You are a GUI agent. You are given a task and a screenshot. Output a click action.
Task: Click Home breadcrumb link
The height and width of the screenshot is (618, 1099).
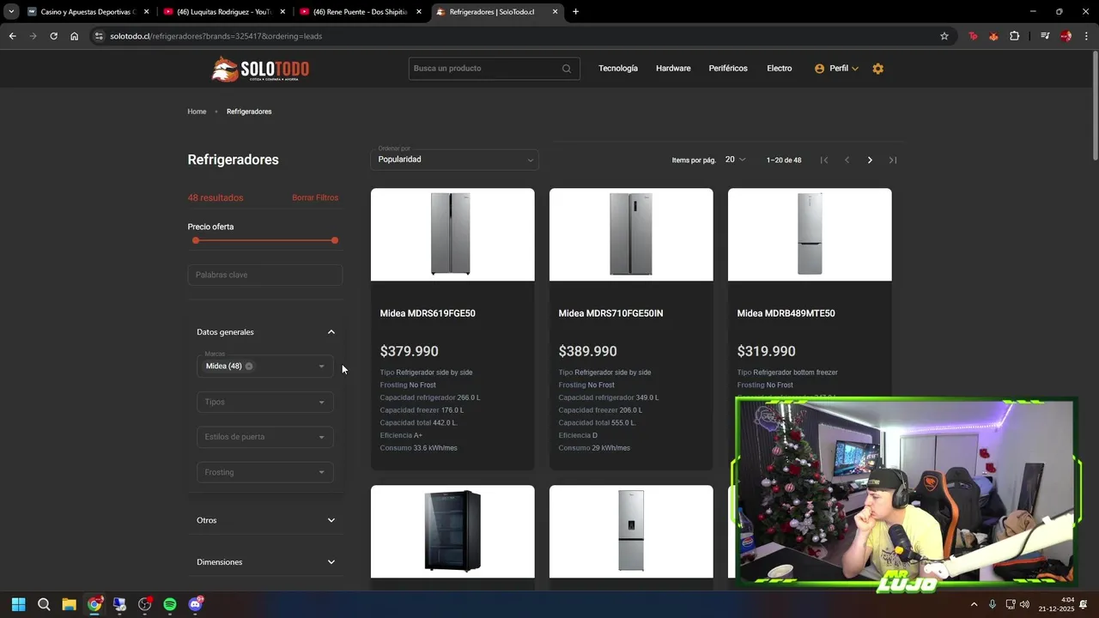[197, 112]
